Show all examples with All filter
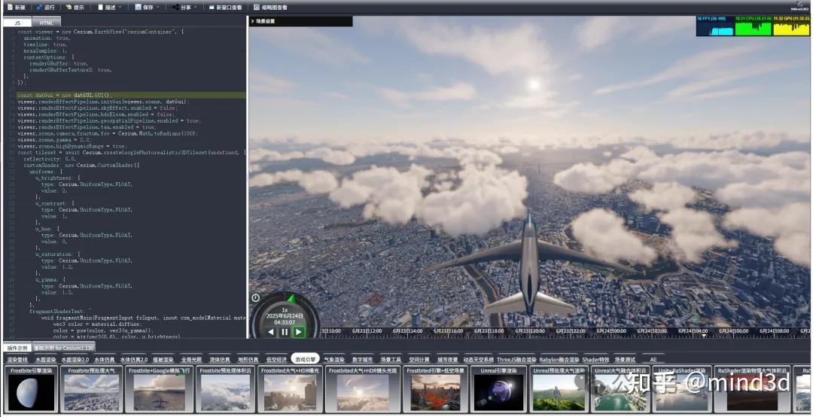The image size is (813, 417). [653, 360]
